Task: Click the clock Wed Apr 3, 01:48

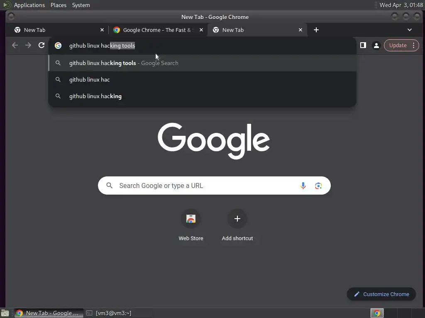Action: (401, 5)
